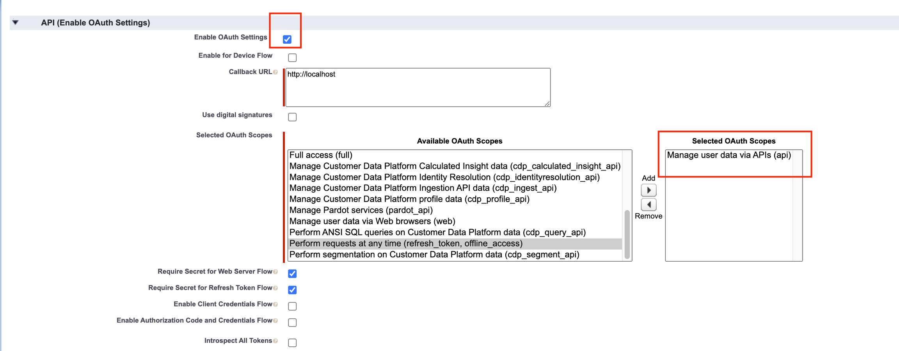Viewport: 899px width, 351px height.
Task: Select Full access (full) scope
Action: click(321, 155)
